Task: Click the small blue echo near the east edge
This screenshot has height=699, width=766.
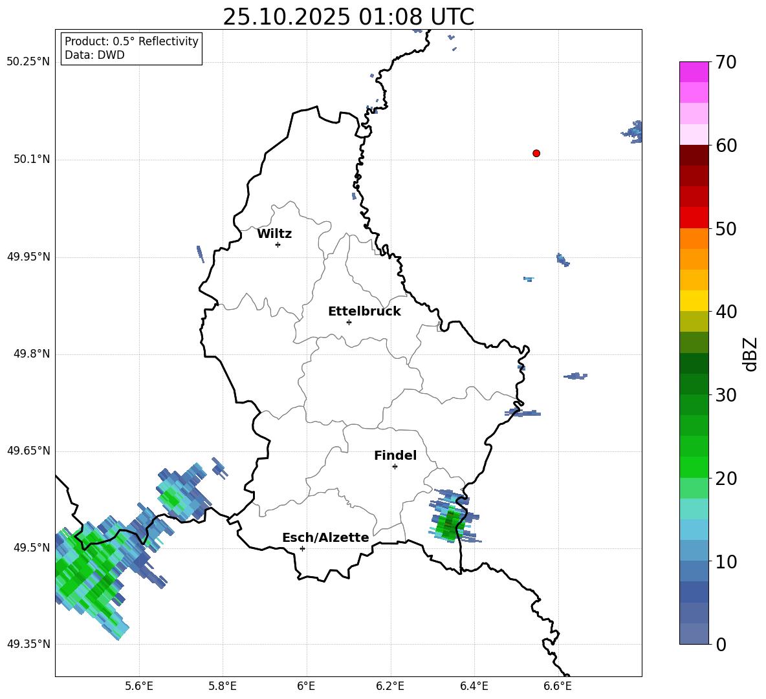Action: tap(633, 131)
